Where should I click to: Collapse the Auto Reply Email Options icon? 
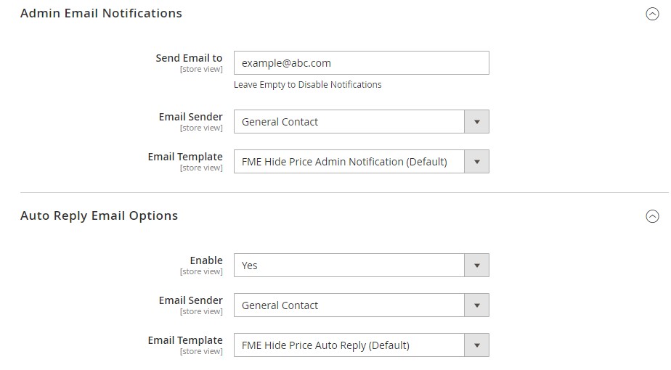coord(652,216)
